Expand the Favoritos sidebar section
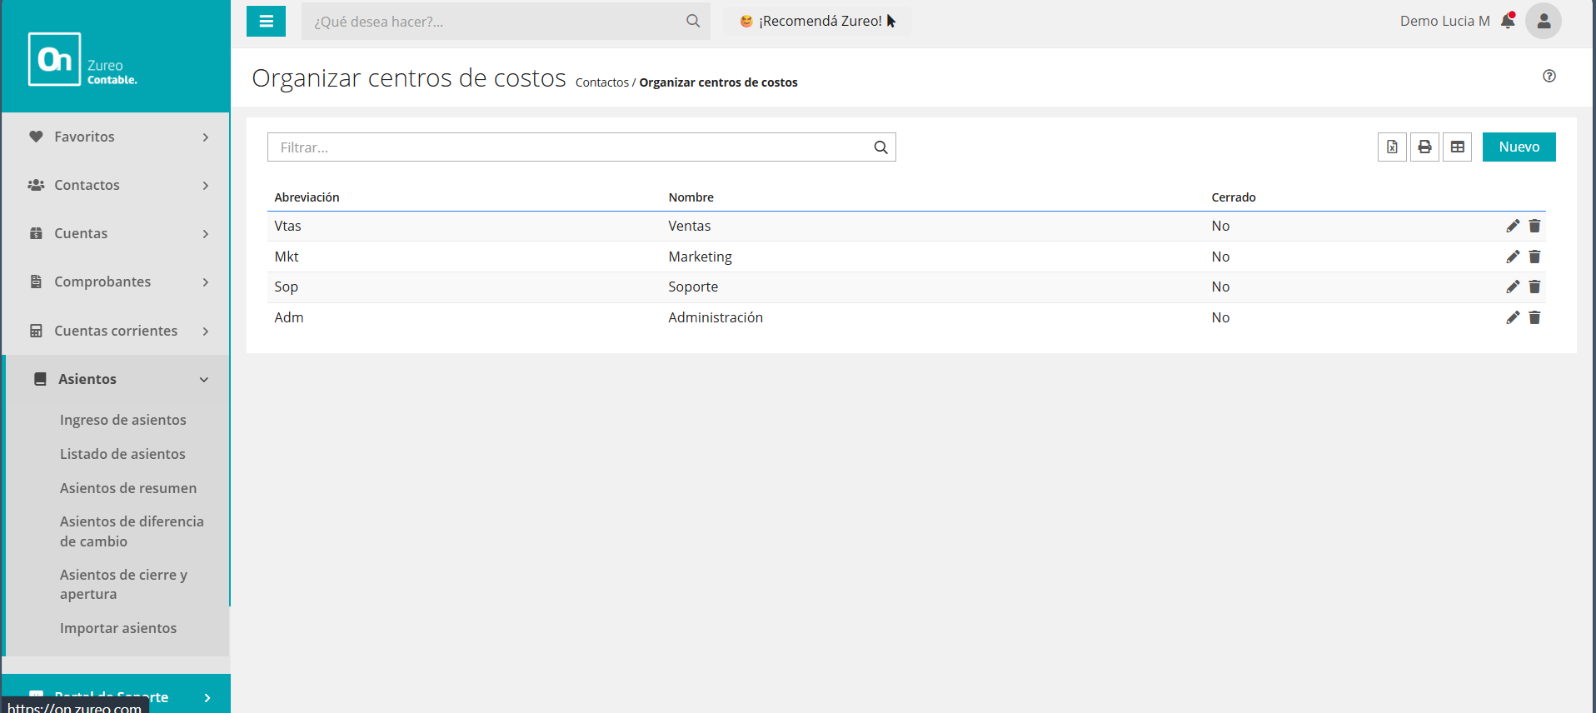 tap(117, 137)
